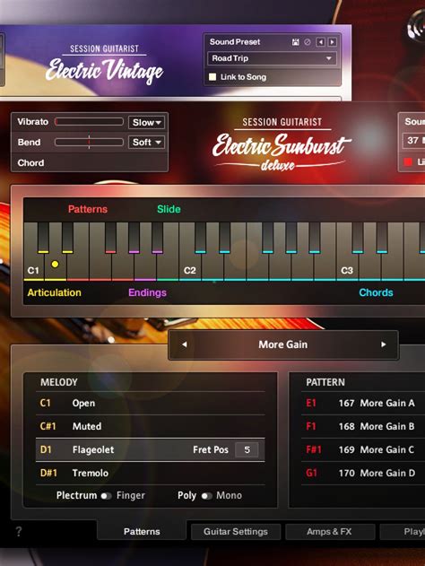Image resolution: width=425 pixels, height=566 pixels.
Task: Click the Chords label below the keyboard
Action: tap(376, 292)
